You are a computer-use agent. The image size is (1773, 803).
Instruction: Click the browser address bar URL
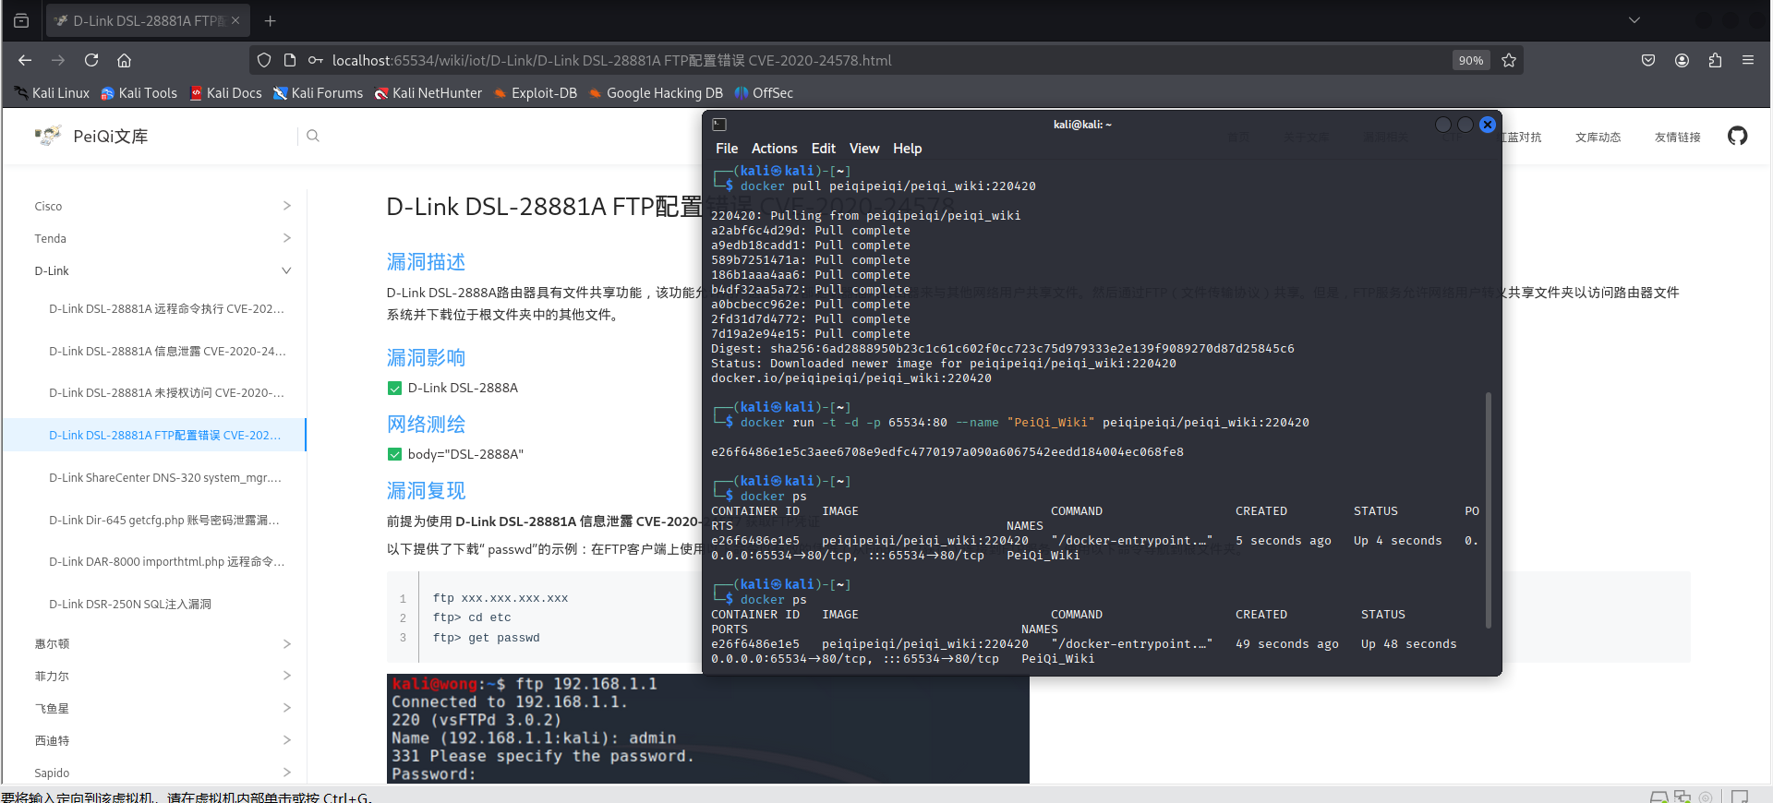point(612,60)
